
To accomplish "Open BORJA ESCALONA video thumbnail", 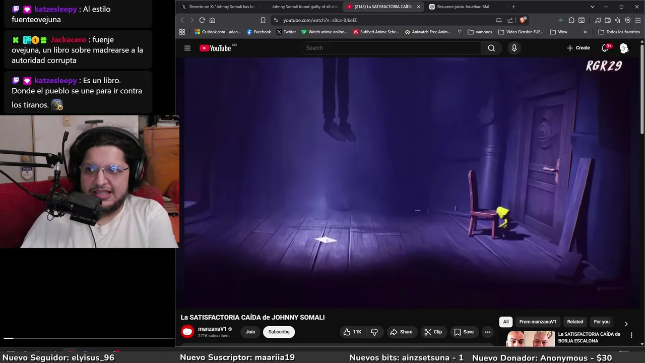I will tap(530, 339).
